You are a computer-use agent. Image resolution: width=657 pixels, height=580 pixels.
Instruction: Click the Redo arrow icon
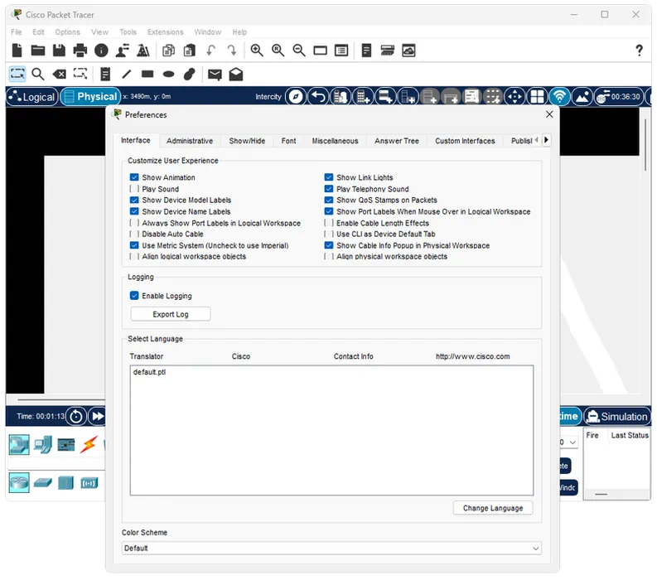232,51
